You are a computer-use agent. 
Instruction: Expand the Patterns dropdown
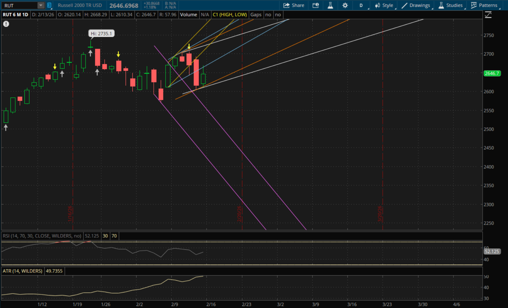point(484,5)
